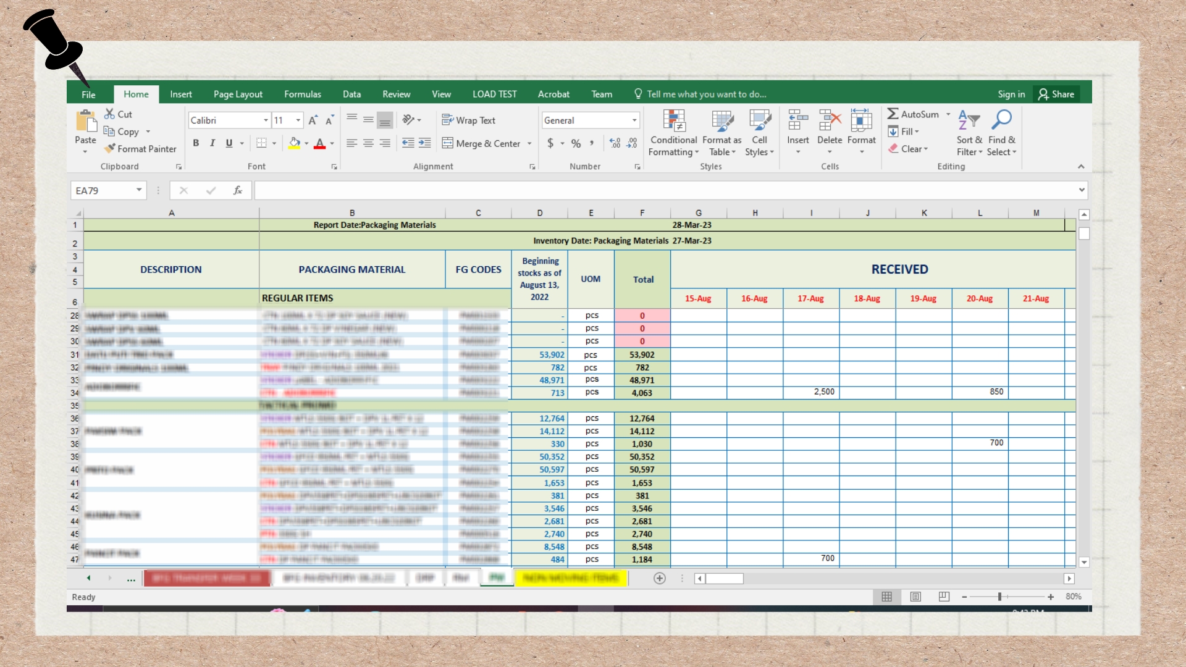The image size is (1186, 667).
Task: Open the Page Layout ribbon tab
Action: (238, 94)
